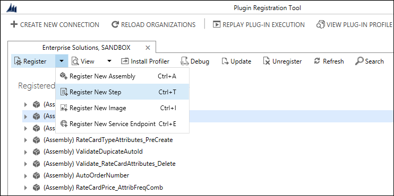Click the Update icon
The height and width of the screenshot is (196, 394).
tap(225, 61)
